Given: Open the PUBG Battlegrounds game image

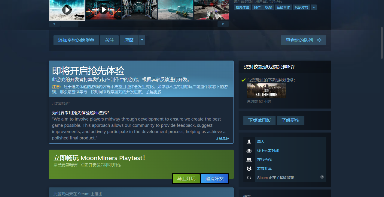Looking at the screenshot, I should click(267, 91).
